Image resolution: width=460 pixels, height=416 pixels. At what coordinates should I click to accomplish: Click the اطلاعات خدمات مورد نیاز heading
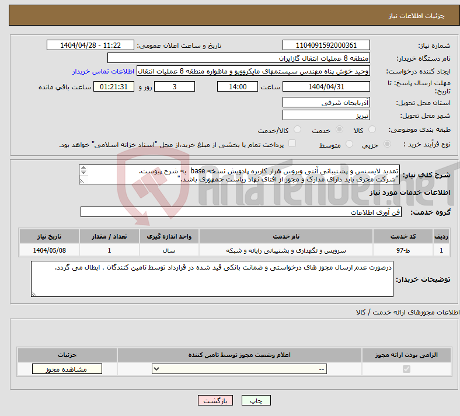click(410, 193)
